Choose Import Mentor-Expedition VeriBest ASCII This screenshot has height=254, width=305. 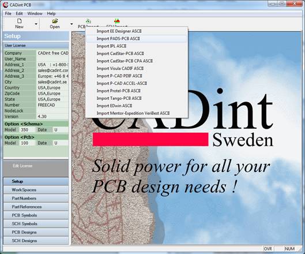pyautogui.click(x=137, y=113)
